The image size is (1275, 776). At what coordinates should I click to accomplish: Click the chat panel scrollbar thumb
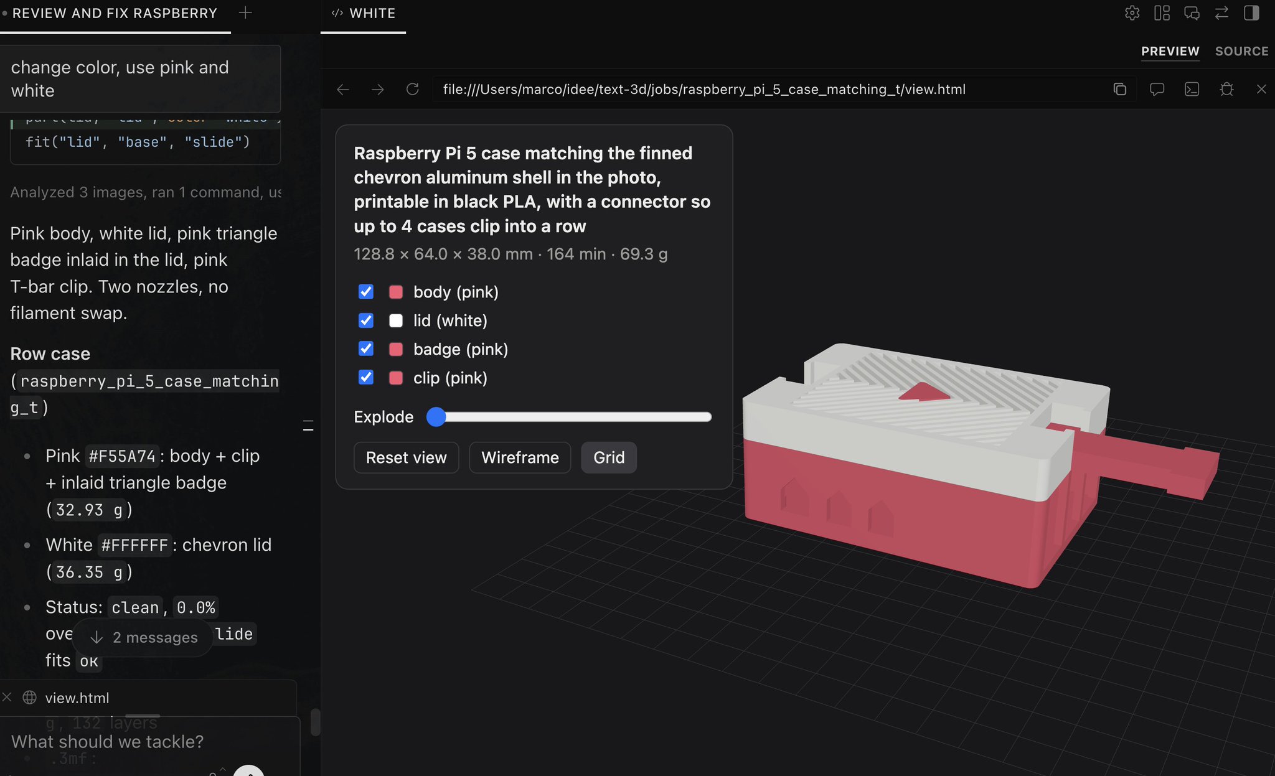pos(315,722)
